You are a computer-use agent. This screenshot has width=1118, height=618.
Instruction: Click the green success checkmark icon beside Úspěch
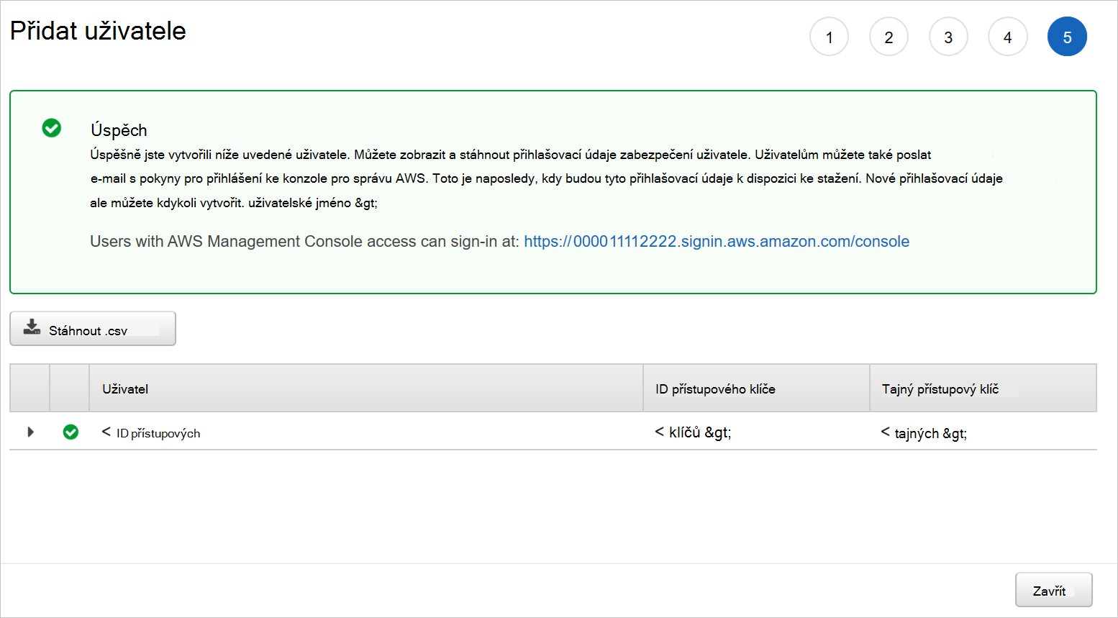pos(52,128)
